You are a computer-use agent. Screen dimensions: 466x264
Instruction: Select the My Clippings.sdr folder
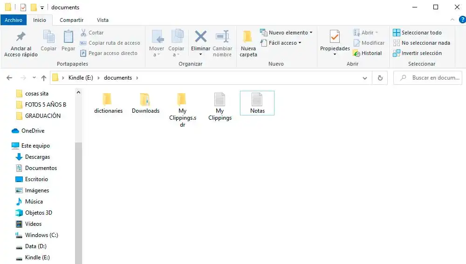[183, 110]
